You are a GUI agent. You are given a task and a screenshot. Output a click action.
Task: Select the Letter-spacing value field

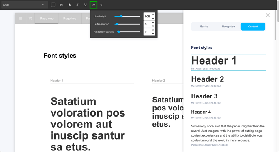click(147, 24)
